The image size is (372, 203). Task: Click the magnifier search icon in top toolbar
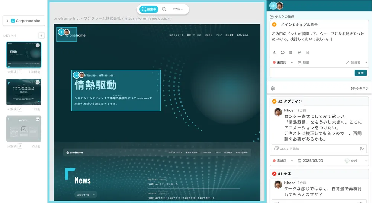tap(164, 9)
